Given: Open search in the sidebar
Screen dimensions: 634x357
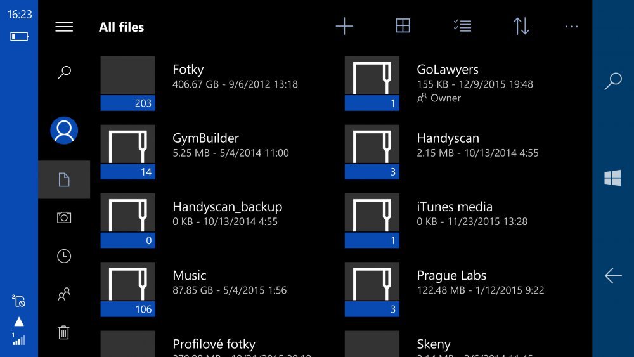Looking at the screenshot, I should click(64, 72).
